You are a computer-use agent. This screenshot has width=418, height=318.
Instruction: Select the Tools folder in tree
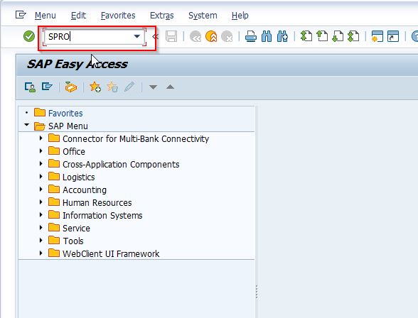(x=73, y=241)
